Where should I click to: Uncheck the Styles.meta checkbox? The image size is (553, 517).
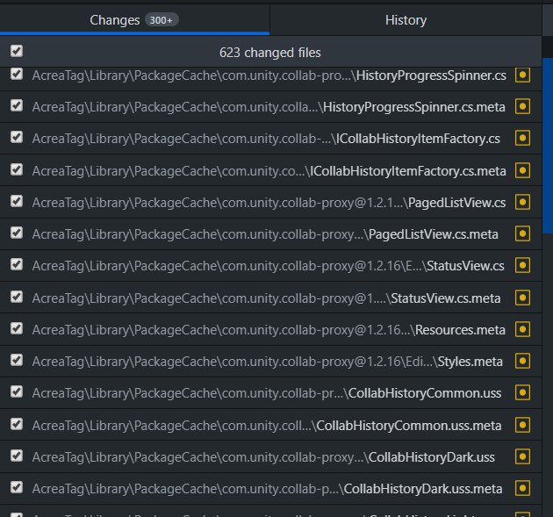[x=17, y=360]
